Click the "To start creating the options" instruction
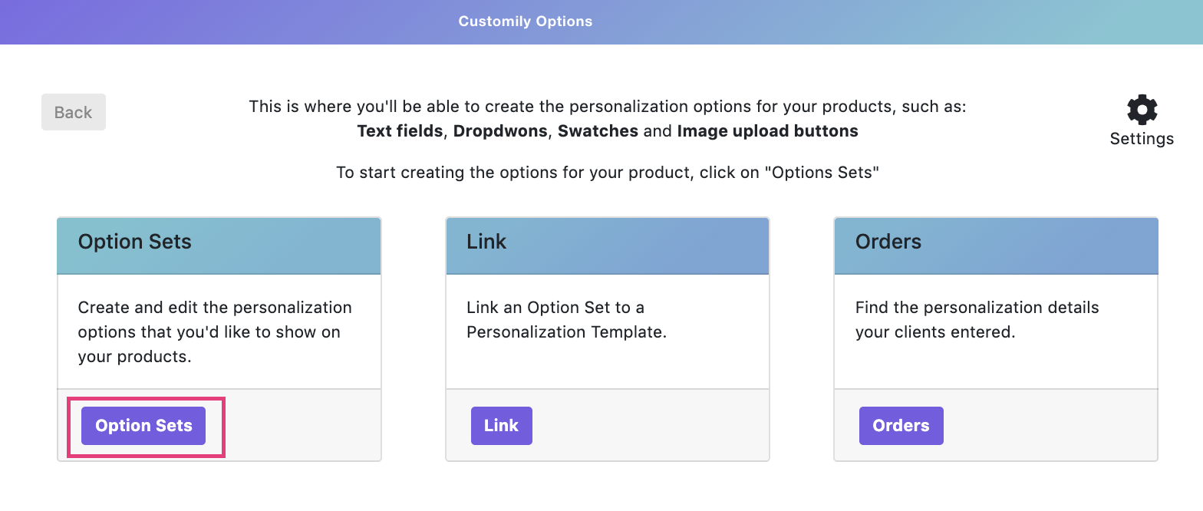This screenshot has height=511, width=1203. pyautogui.click(x=607, y=173)
